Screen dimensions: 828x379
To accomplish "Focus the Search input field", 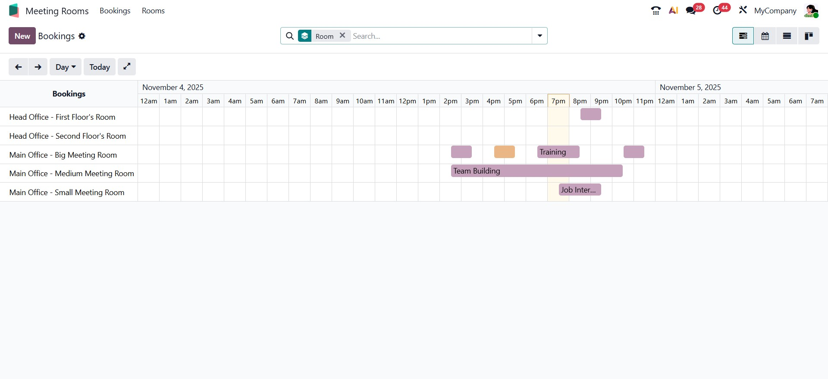I will pos(441,36).
